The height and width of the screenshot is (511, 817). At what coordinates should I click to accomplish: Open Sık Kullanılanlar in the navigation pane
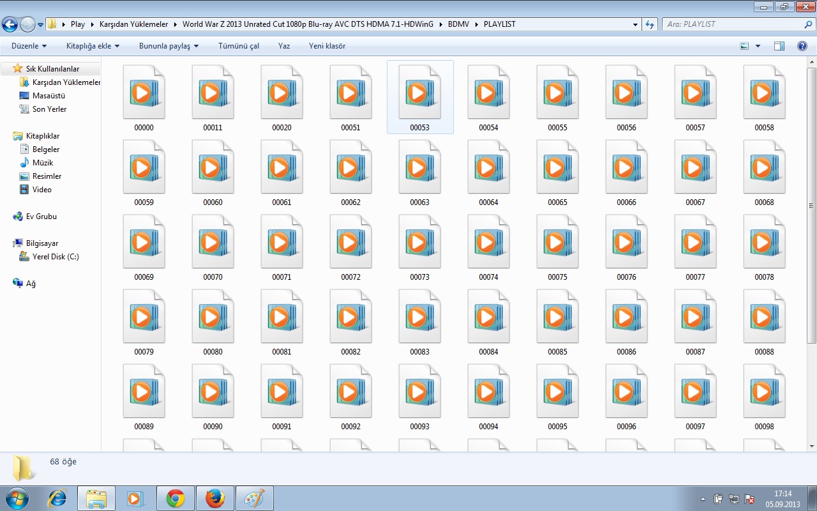point(52,68)
